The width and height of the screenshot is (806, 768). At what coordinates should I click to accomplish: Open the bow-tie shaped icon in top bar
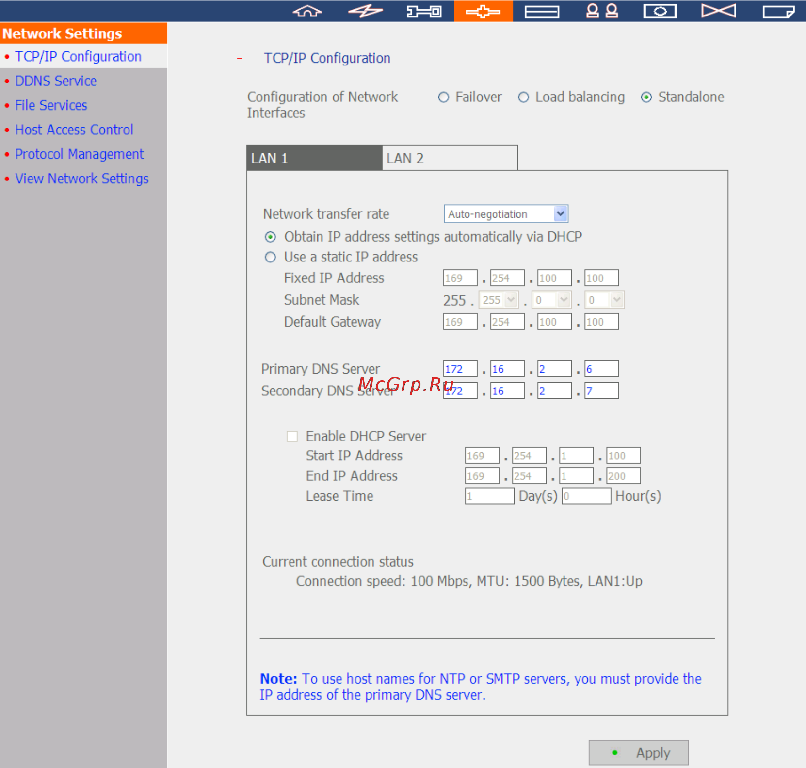pos(719,11)
